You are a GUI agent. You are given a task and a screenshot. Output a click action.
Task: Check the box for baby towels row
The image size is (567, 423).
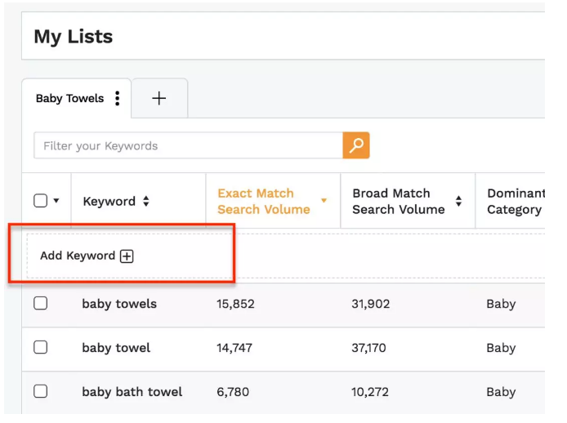pos(40,304)
